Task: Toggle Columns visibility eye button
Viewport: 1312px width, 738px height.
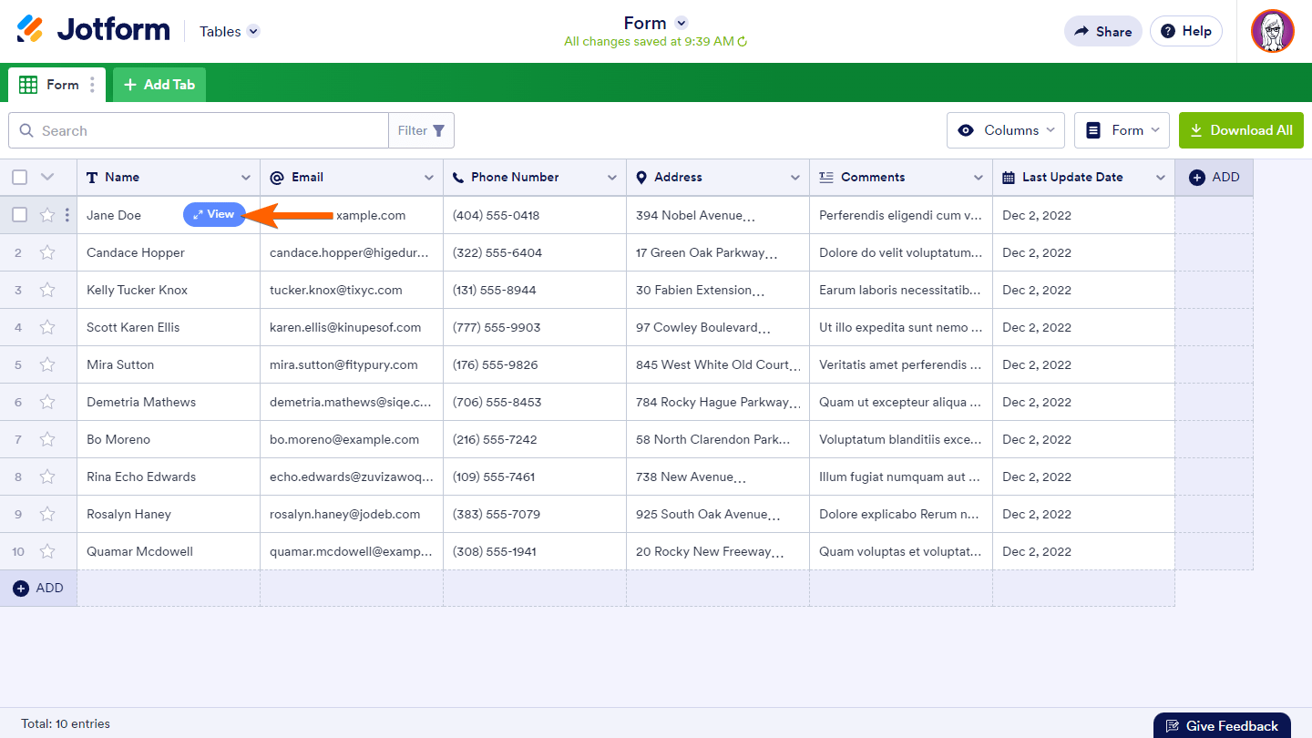Action: (x=1005, y=130)
